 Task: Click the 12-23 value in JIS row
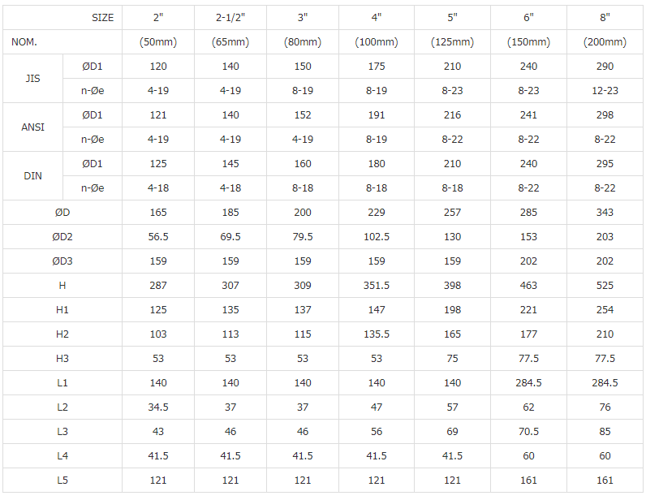(605, 91)
